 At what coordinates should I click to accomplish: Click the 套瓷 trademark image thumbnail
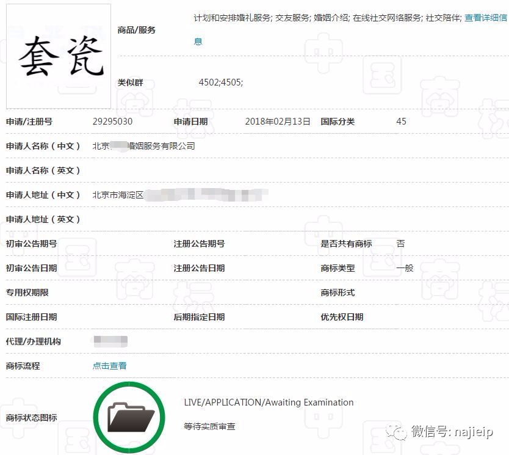[x=58, y=55]
